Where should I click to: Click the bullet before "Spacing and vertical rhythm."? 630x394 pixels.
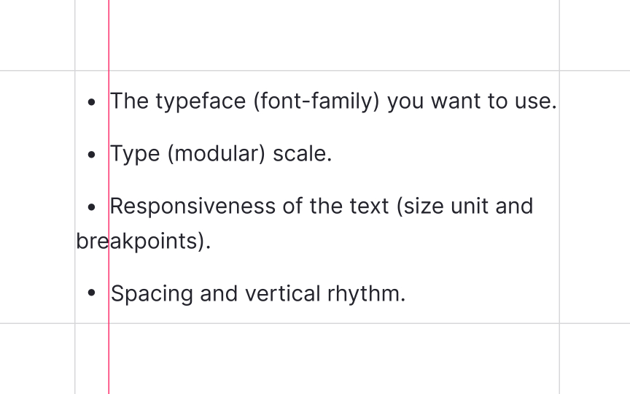pyautogui.click(x=92, y=293)
